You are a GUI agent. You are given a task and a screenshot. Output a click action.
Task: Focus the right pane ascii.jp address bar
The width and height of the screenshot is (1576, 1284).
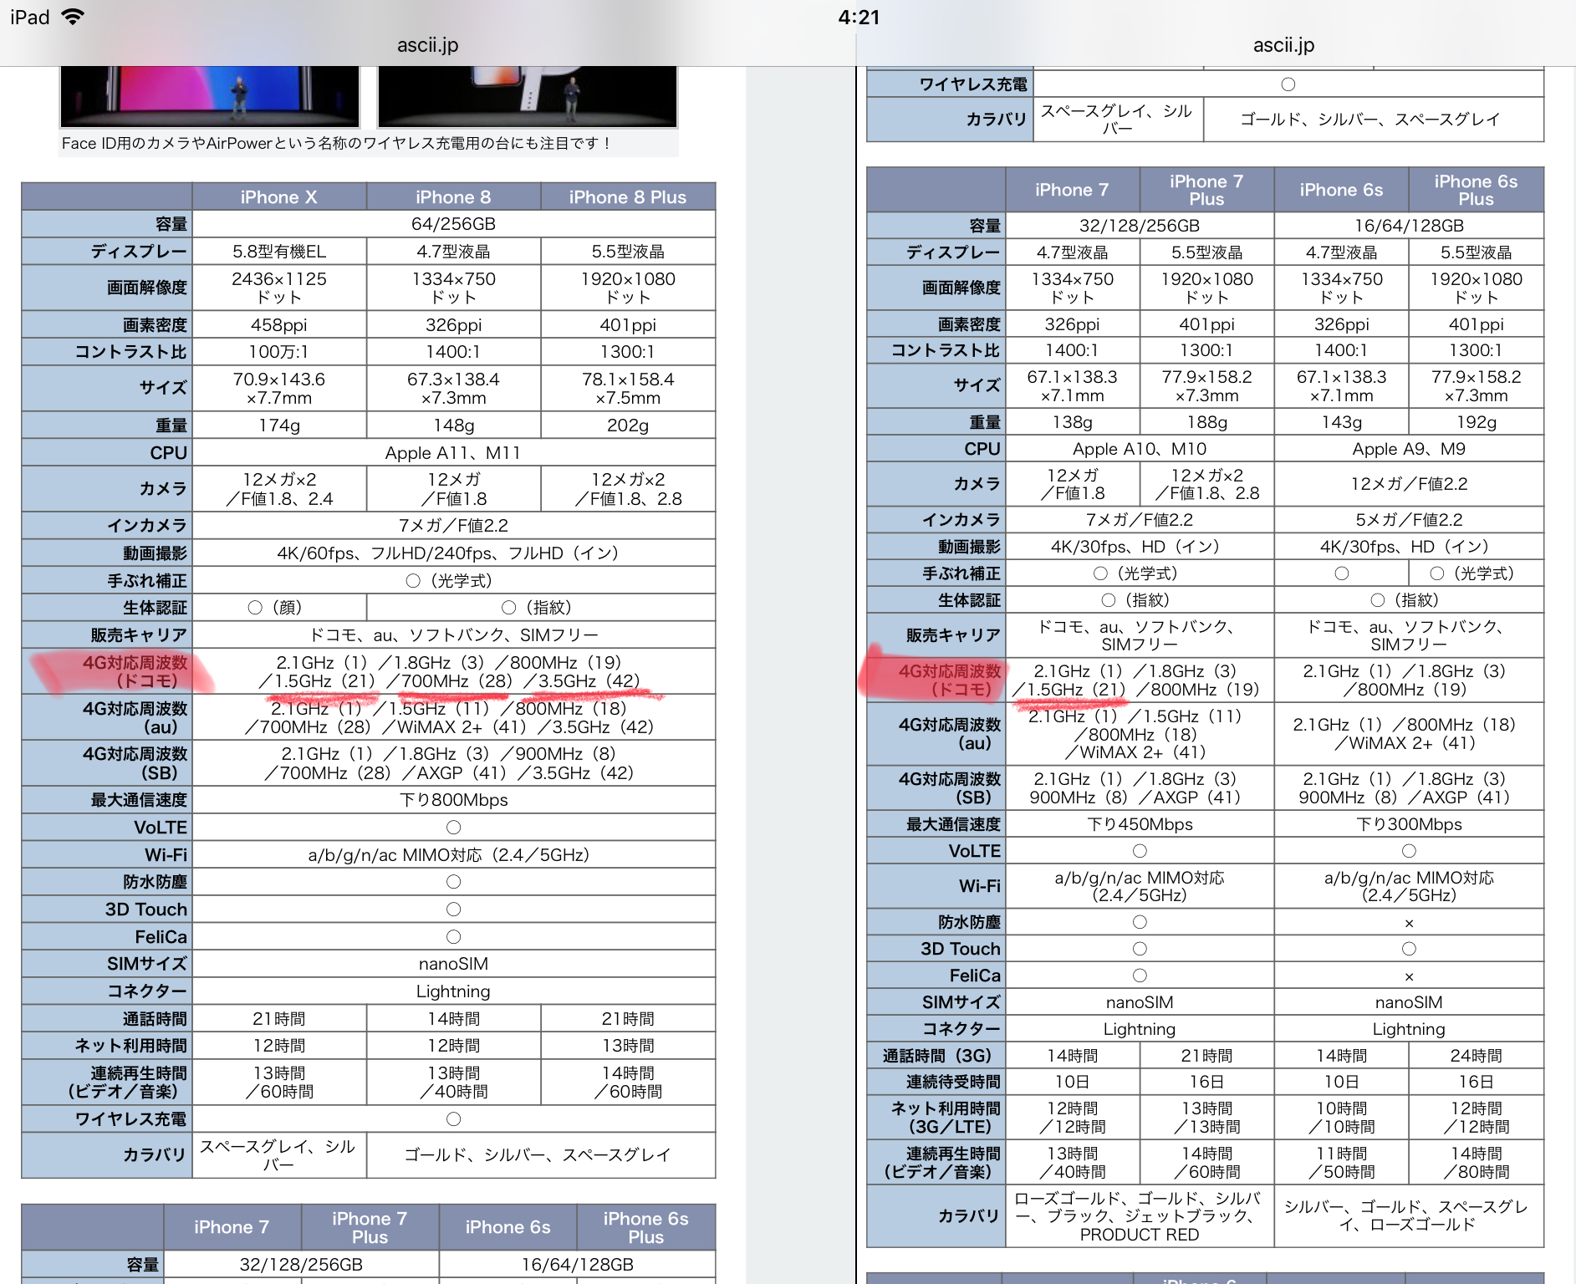(x=1283, y=45)
